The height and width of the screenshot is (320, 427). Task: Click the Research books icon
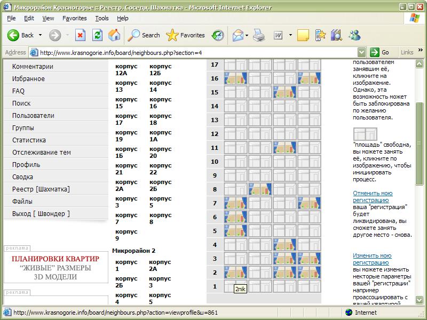[x=337, y=35]
